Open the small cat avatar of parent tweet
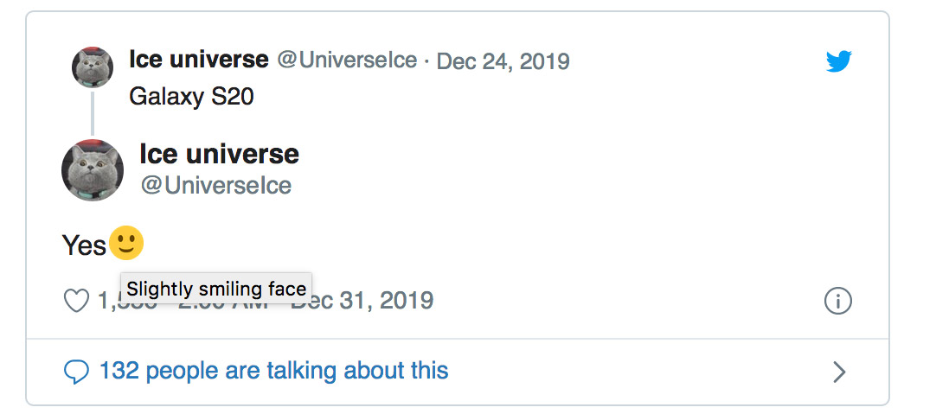 click(92, 67)
